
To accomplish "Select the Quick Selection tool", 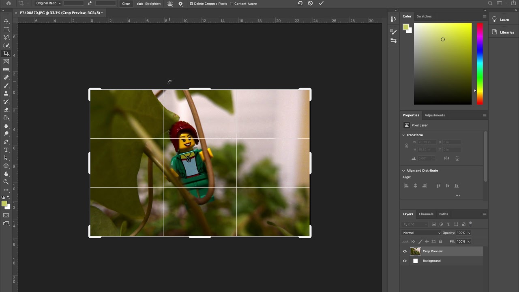I will click(x=6, y=45).
